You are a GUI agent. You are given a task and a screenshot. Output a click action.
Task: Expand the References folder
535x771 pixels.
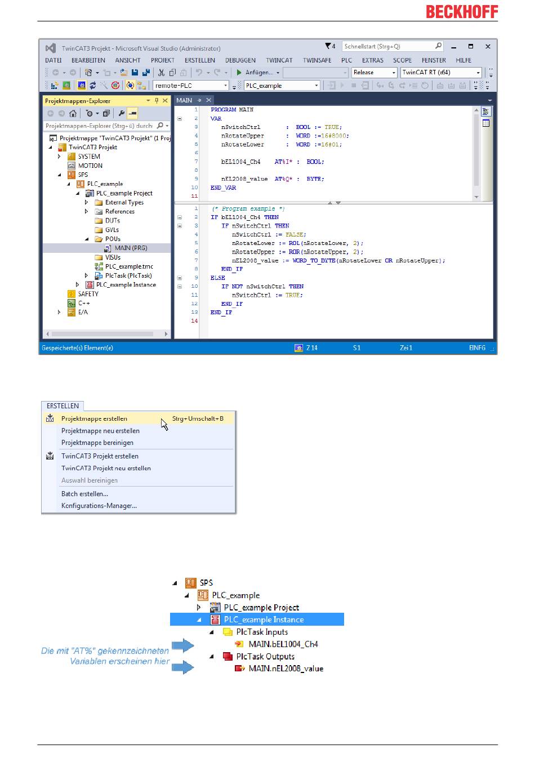coord(86,211)
